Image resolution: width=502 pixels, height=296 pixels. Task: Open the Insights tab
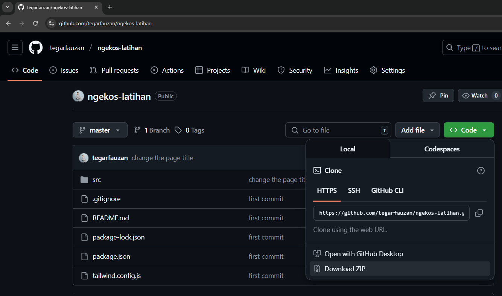341,70
